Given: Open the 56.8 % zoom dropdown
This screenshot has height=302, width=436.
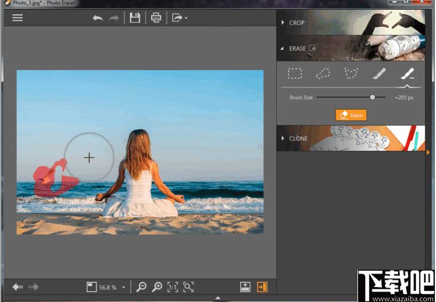Looking at the screenshot, I should [x=124, y=287].
